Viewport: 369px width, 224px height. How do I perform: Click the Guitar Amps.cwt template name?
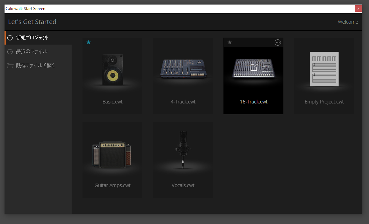click(113, 185)
